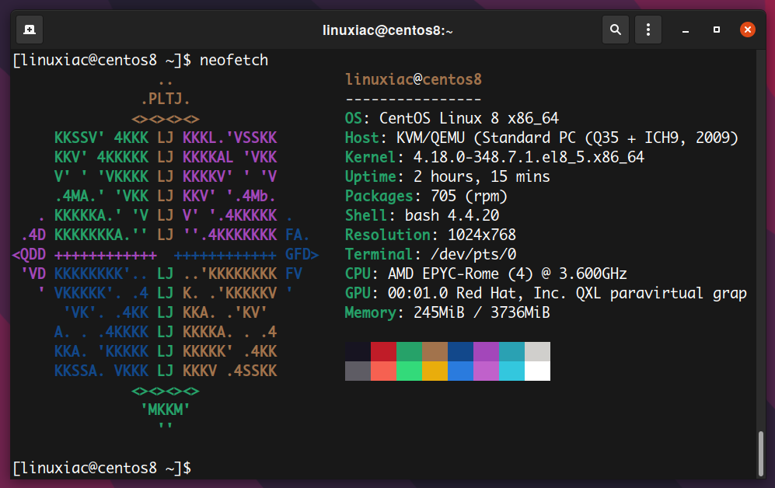This screenshot has height=488, width=775.
Task: Click the window title linuxiac@centos8:~
Action: pos(387,30)
